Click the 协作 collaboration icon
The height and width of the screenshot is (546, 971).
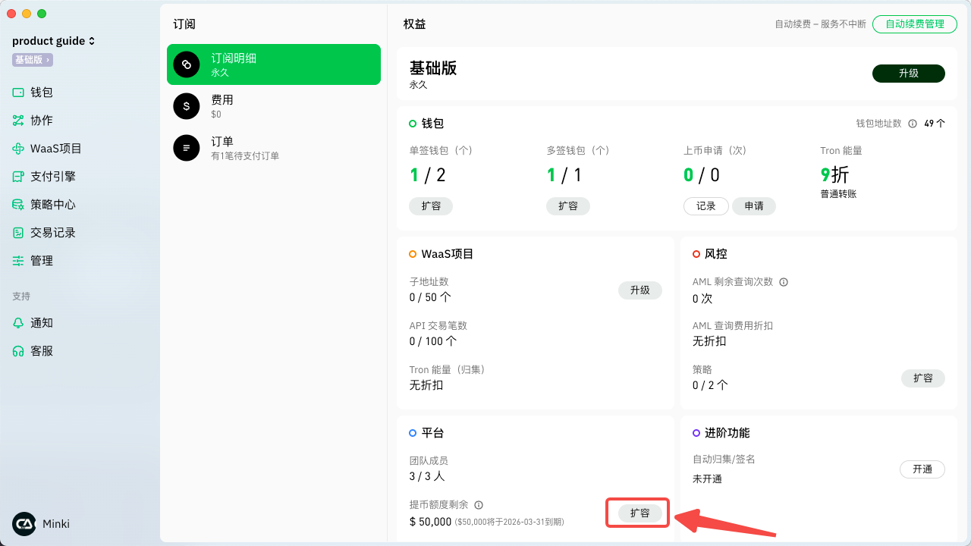(x=18, y=121)
